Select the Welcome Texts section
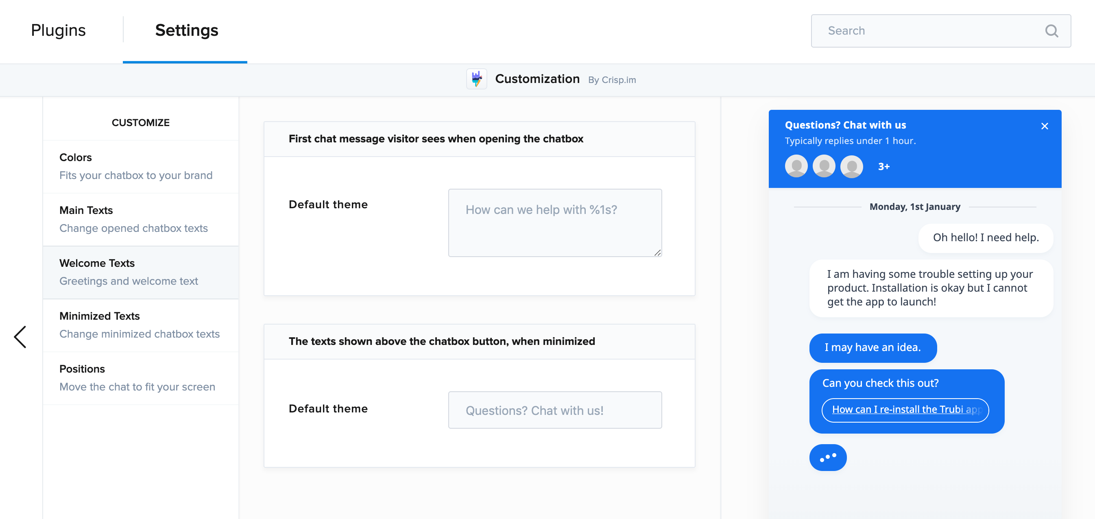The width and height of the screenshot is (1095, 519). pyautogui.click(x=141, y=273)
